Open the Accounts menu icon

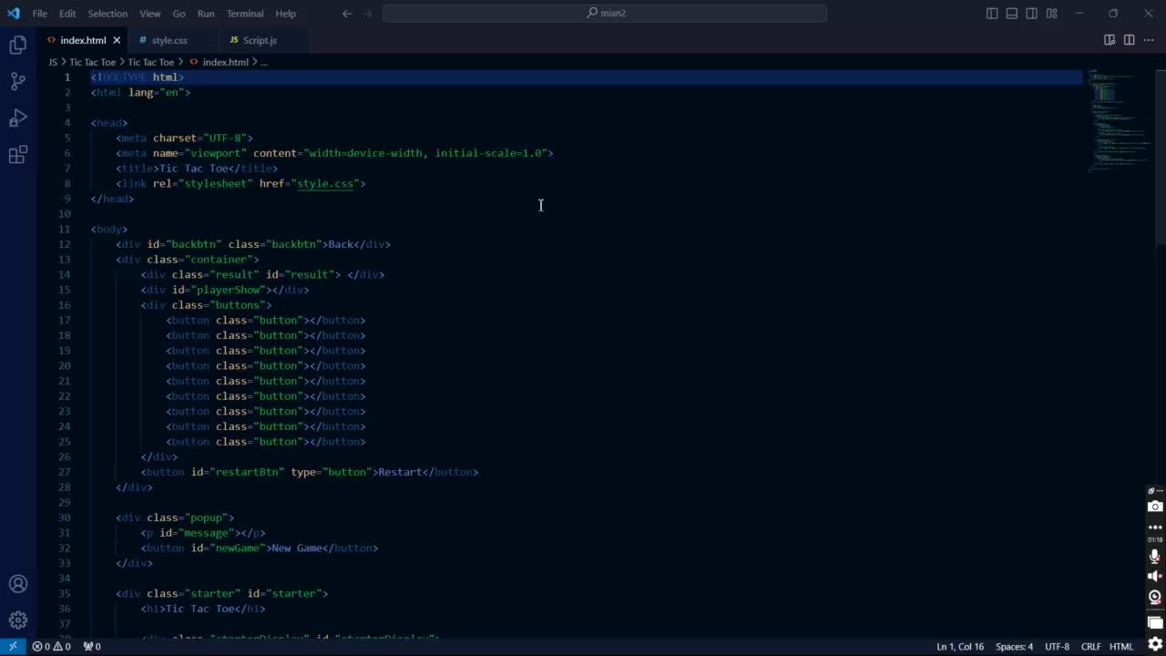click(x=17, y=584)
